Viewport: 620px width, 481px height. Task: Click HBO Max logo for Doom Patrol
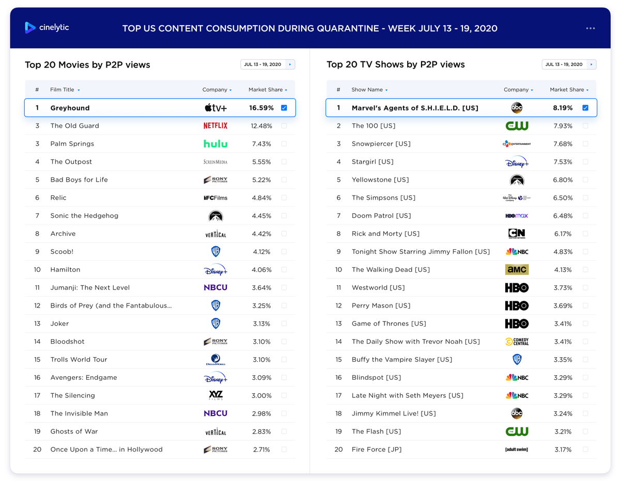click(517, 216)
